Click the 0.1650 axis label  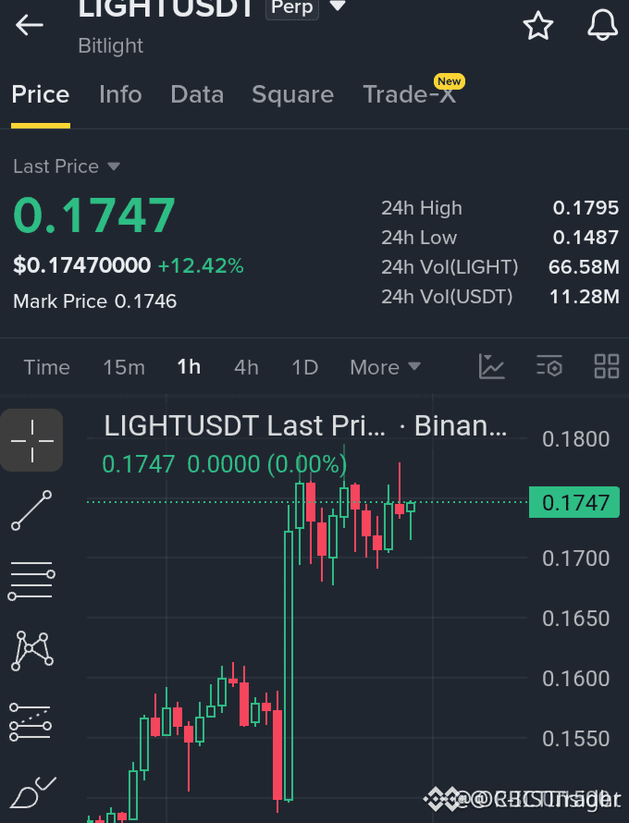pyautogui.click(x=576, y=619)
